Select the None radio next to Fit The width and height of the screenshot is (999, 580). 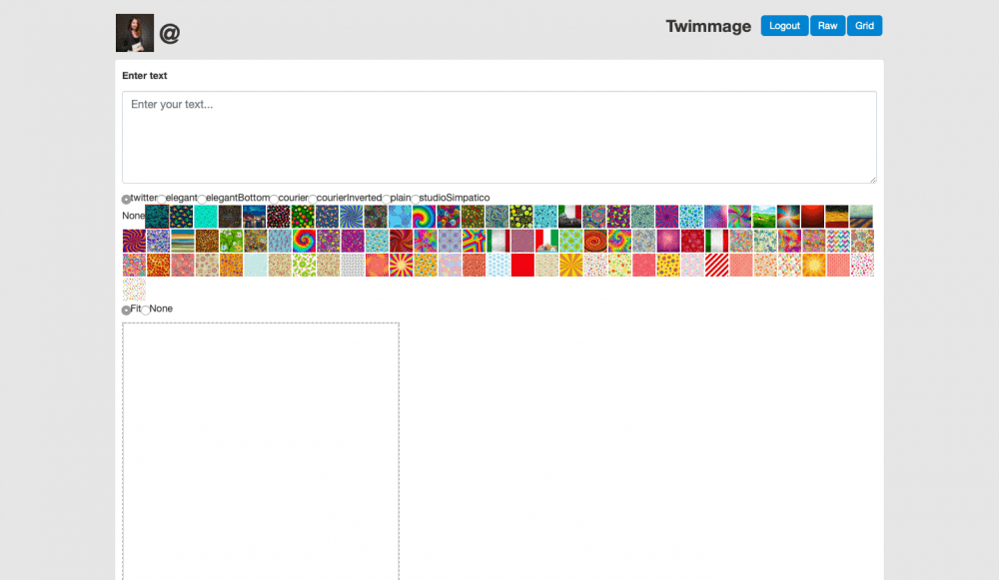tap(146, 310)
